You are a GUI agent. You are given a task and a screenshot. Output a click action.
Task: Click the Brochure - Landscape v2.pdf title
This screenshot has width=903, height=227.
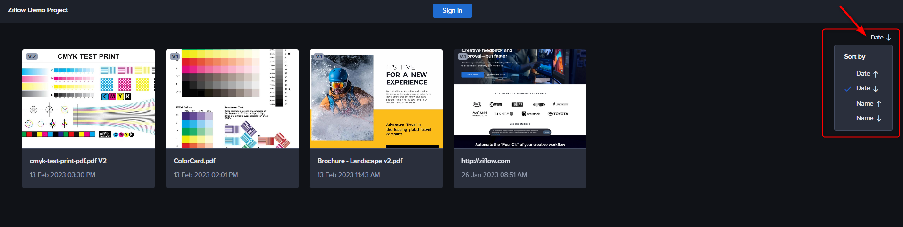[360, 161]
